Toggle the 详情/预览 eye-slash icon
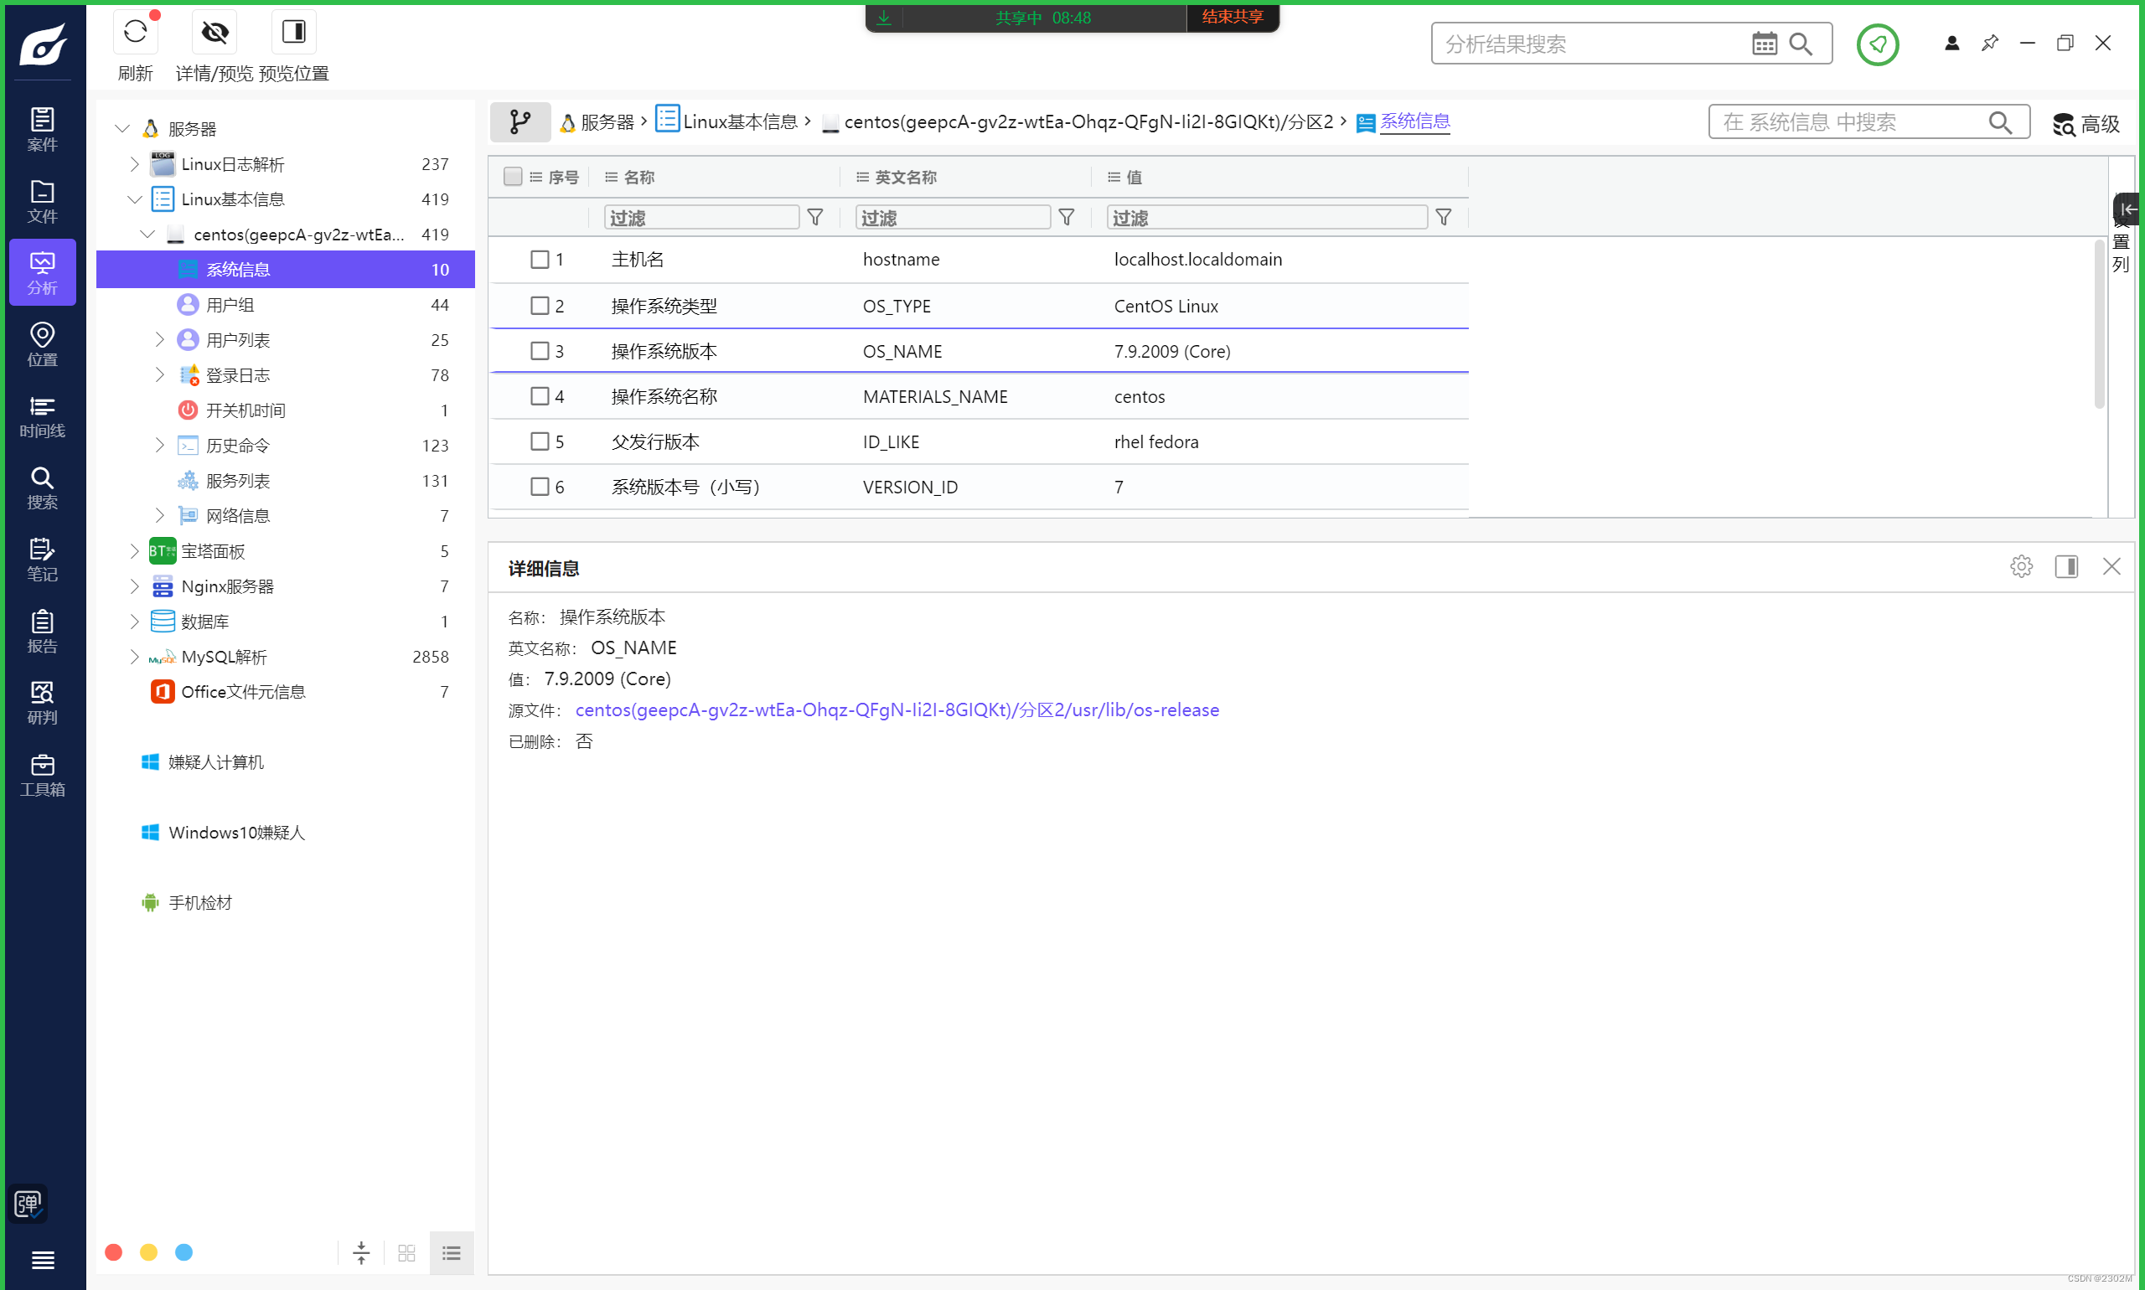2145x1290 pixels. click(x=214, y=33)
